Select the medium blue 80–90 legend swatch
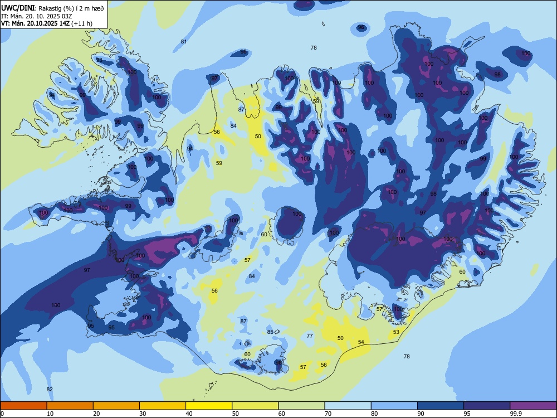 click(x=394, y=406)
